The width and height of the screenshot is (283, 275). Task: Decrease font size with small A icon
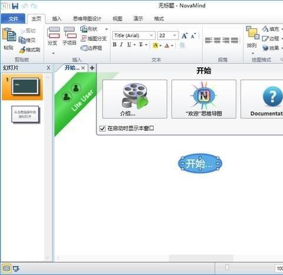click(x=193, y=35)
